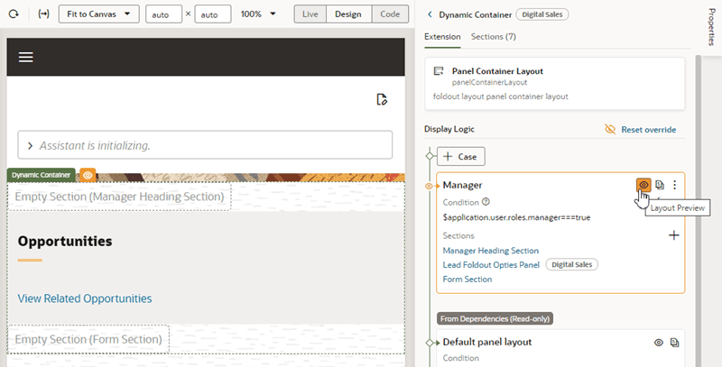This screenshot has width=722, height=367.
Task: Click the canvas width auto input field
Action: coord(164,14)
